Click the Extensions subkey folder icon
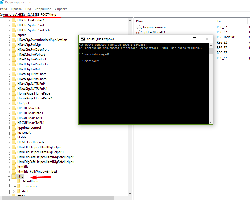The width and height of the screenshot is (250, 200). 18,186
